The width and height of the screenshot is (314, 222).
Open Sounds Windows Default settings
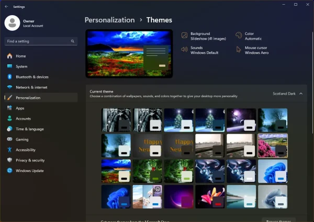click(200, 50)
